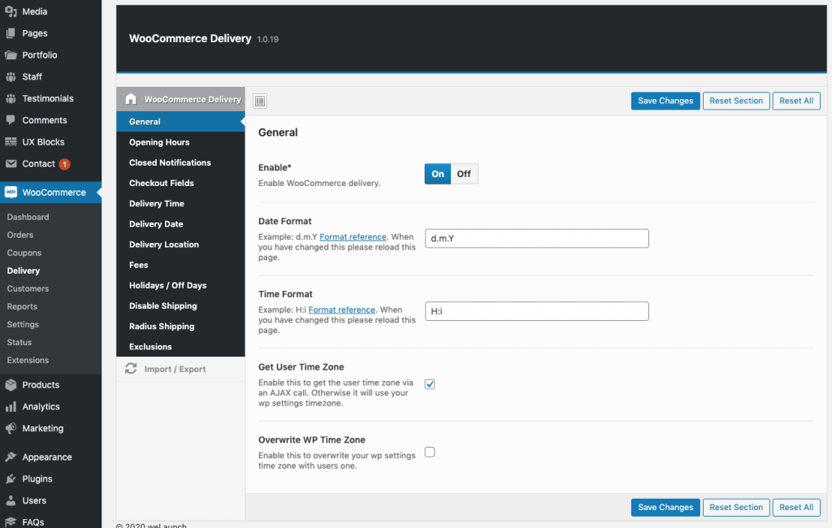This screenshot has width=832, height=528.
Task: Click the Users person icon
Action: click(x=11, y=500)
